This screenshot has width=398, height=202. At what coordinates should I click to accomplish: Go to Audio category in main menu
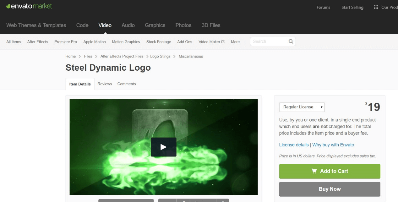coord(128,25)
